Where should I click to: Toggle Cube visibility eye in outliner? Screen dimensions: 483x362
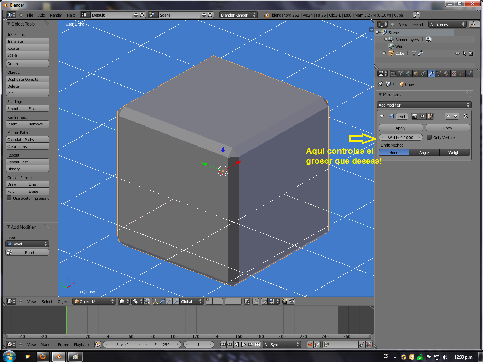[x=457, y=53]
